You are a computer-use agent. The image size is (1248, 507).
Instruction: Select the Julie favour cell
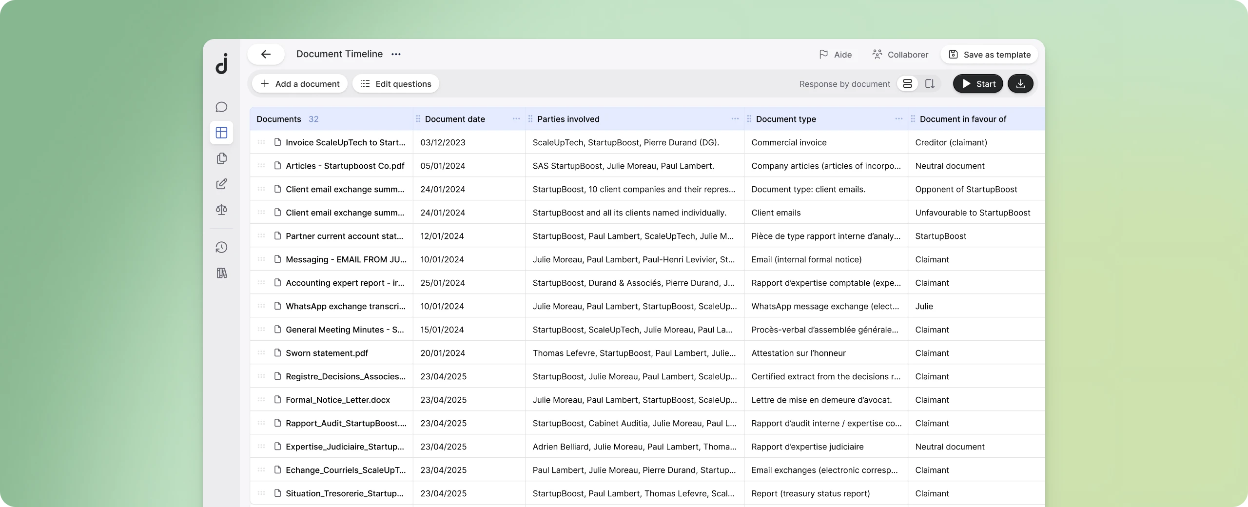click(976, 306)
